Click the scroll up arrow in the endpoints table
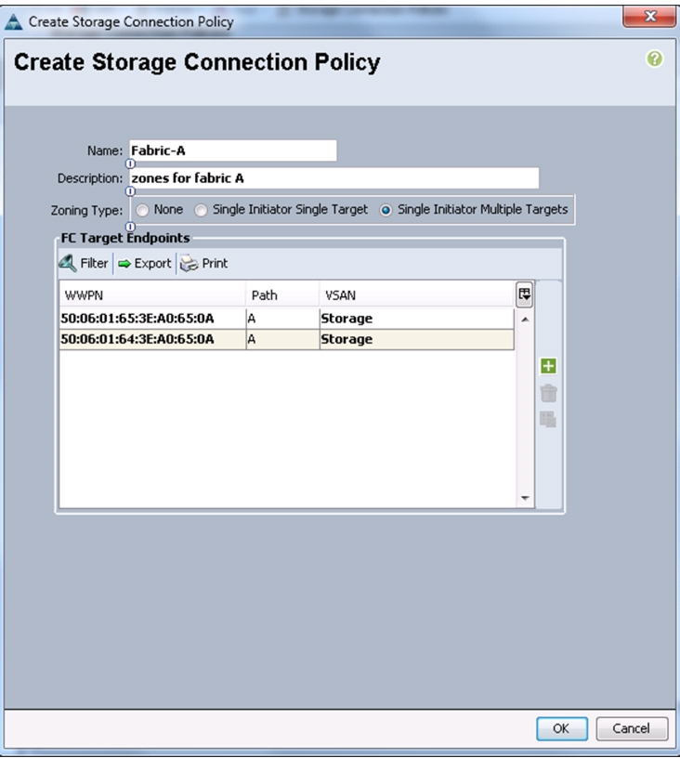This screenshot has width=680, height=784. click(525, 319)
